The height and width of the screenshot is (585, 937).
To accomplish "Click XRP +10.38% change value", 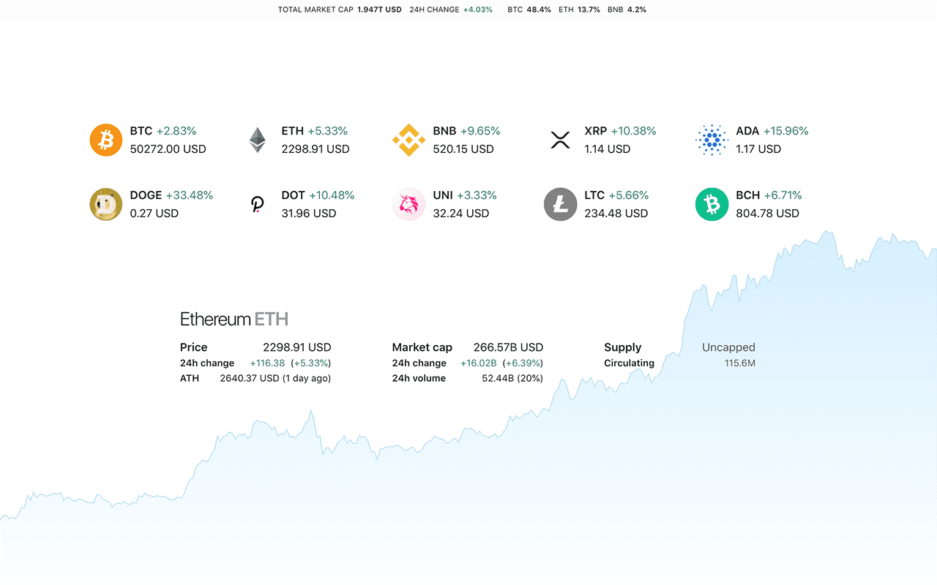I will 634,131.
